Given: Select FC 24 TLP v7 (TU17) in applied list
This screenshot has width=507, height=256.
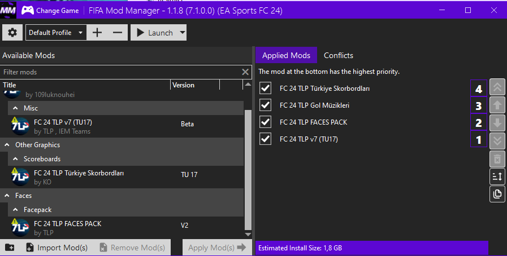Looking at the screenshot, I should point(309,139).
